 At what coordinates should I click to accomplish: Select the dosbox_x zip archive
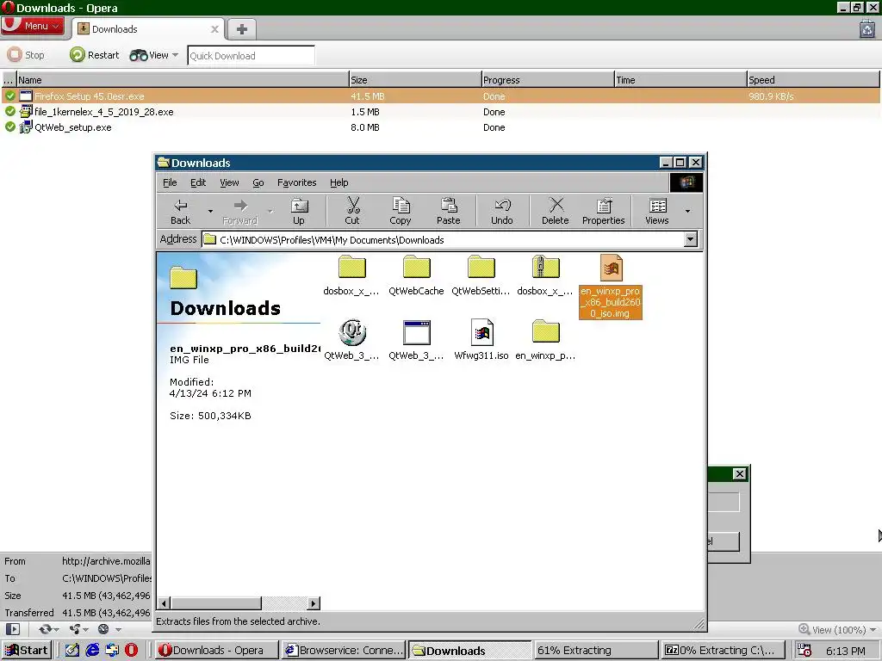point(545,275)
